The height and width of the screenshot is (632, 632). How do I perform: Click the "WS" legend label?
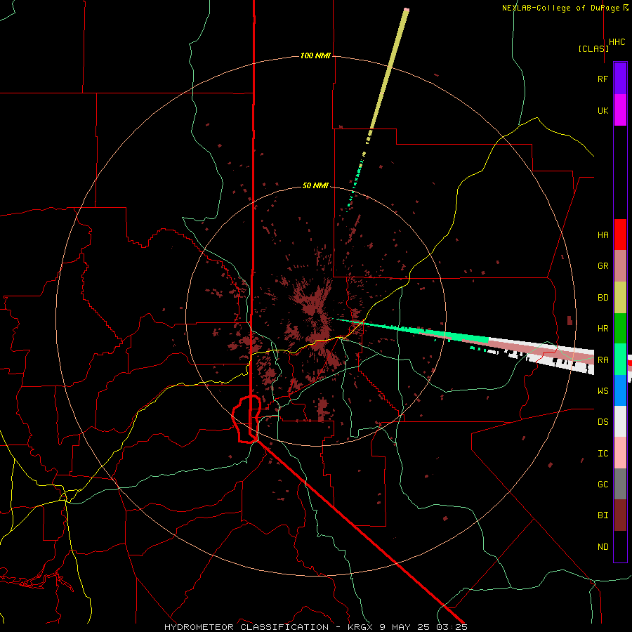(x=603, y=390)
